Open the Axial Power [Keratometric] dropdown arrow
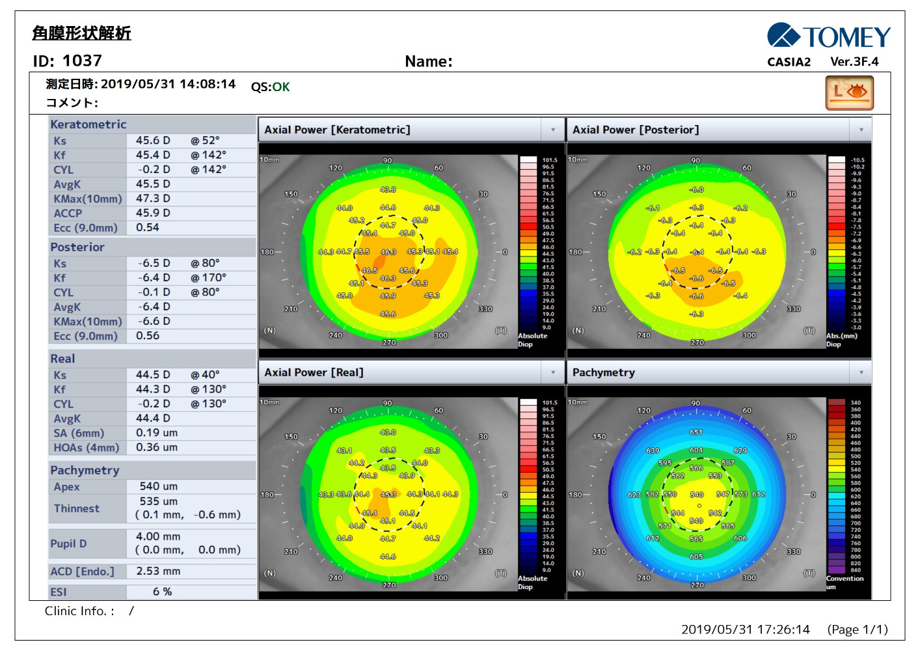920x651 pixels. [x=553, y=130]
